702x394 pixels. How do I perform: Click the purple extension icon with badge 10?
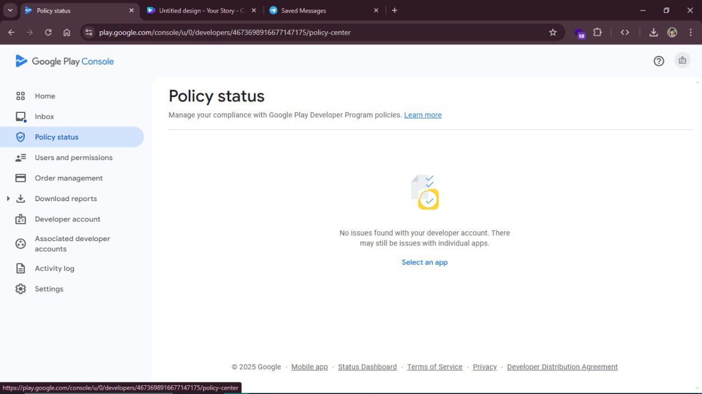pyautogui.click(x=580, y=33)
